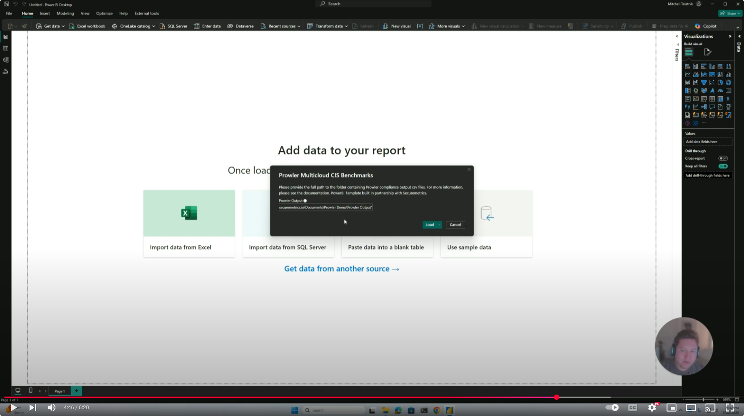Select the area chart visual
744x416 pixels.
(x=696, y=74)
